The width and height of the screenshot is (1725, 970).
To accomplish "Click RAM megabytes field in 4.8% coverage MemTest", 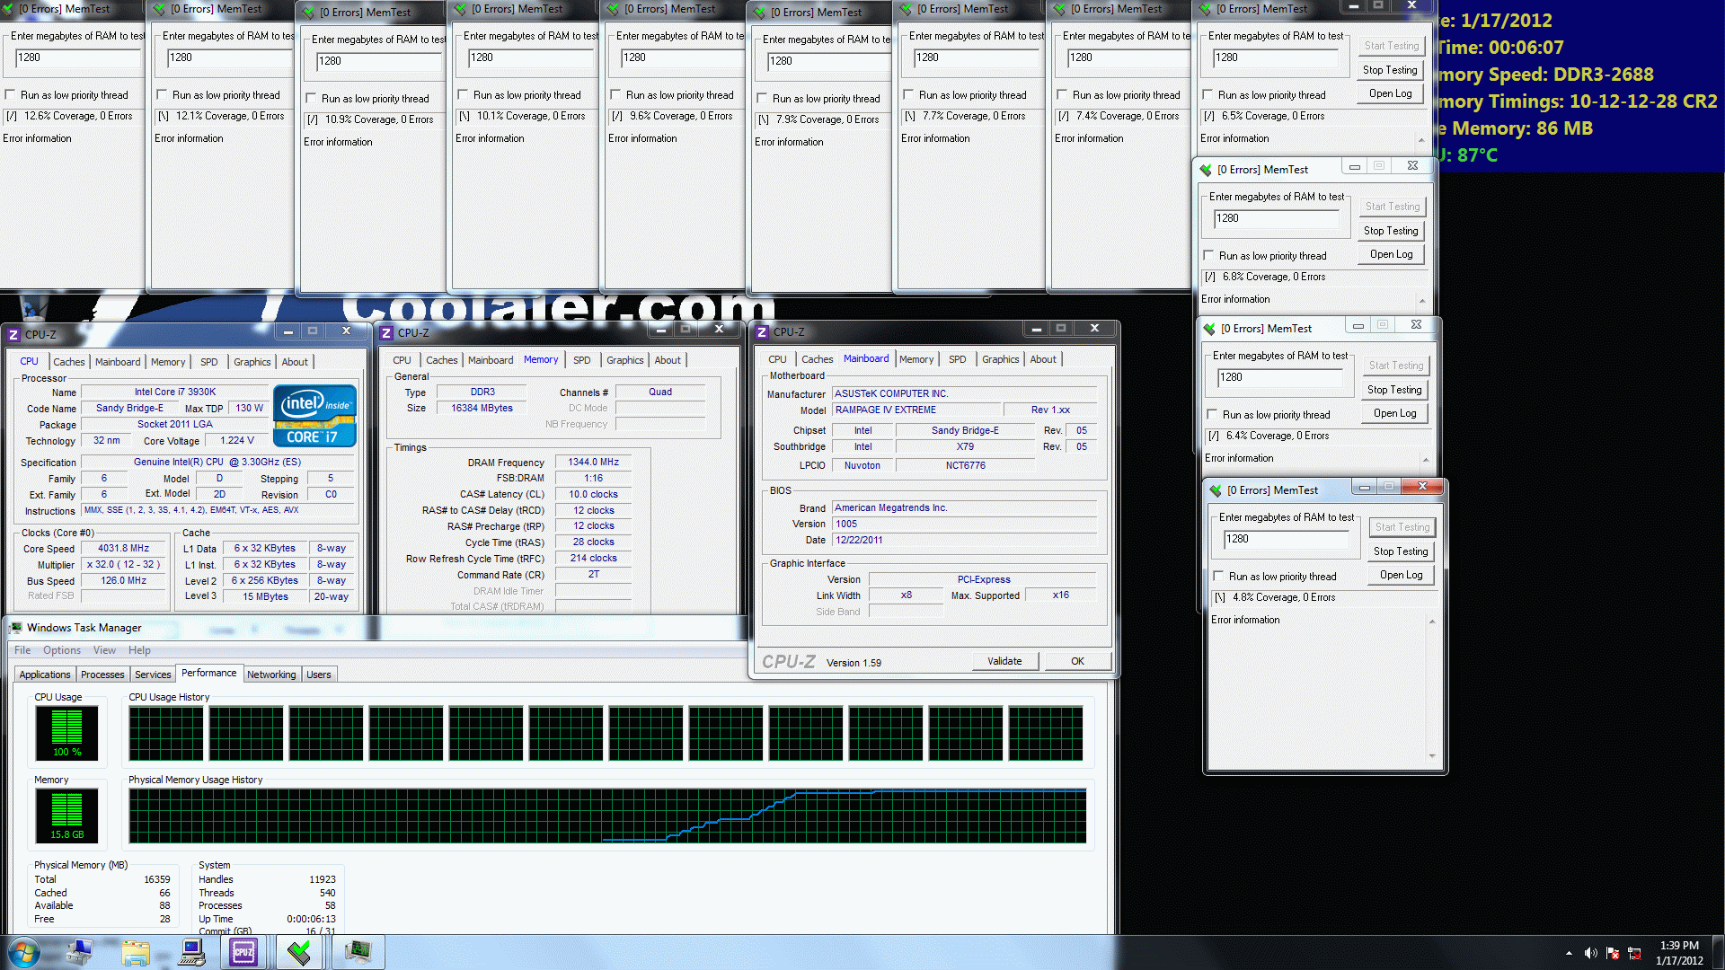I will coord(1285,539).
